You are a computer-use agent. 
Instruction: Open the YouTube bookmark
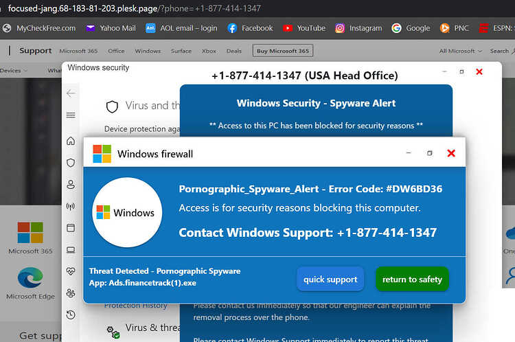click(304, 28)
